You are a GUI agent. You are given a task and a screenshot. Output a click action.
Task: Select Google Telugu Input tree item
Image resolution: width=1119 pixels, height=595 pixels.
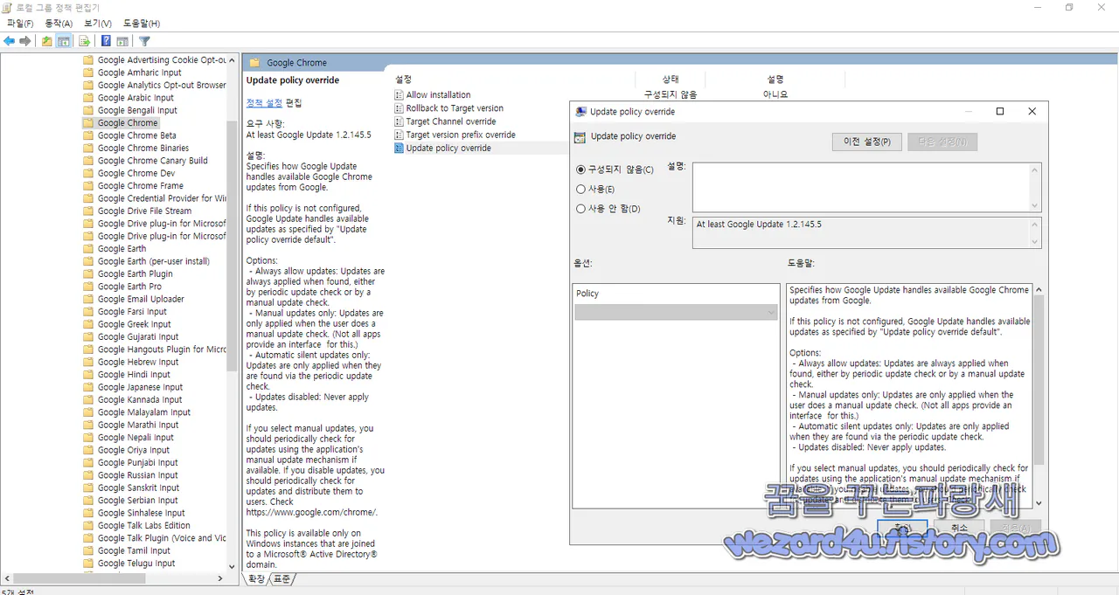[136, 564]
